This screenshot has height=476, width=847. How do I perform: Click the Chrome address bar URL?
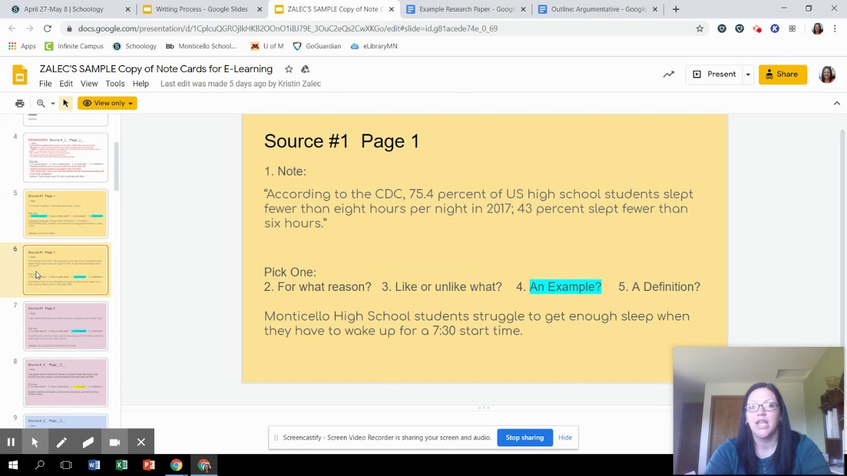288,28
